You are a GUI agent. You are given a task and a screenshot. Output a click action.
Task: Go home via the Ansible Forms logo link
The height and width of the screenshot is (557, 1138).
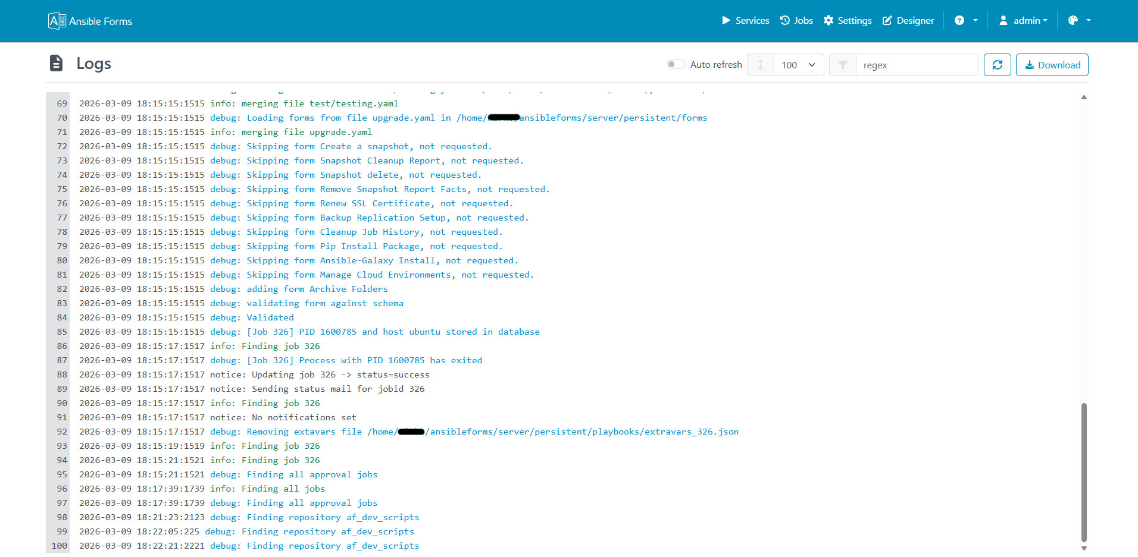click(x=90, y=20)
